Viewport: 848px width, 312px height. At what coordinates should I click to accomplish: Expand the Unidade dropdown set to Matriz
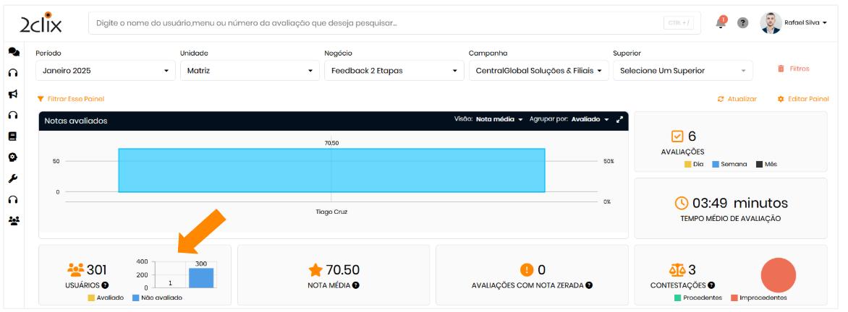coord(250,71)
